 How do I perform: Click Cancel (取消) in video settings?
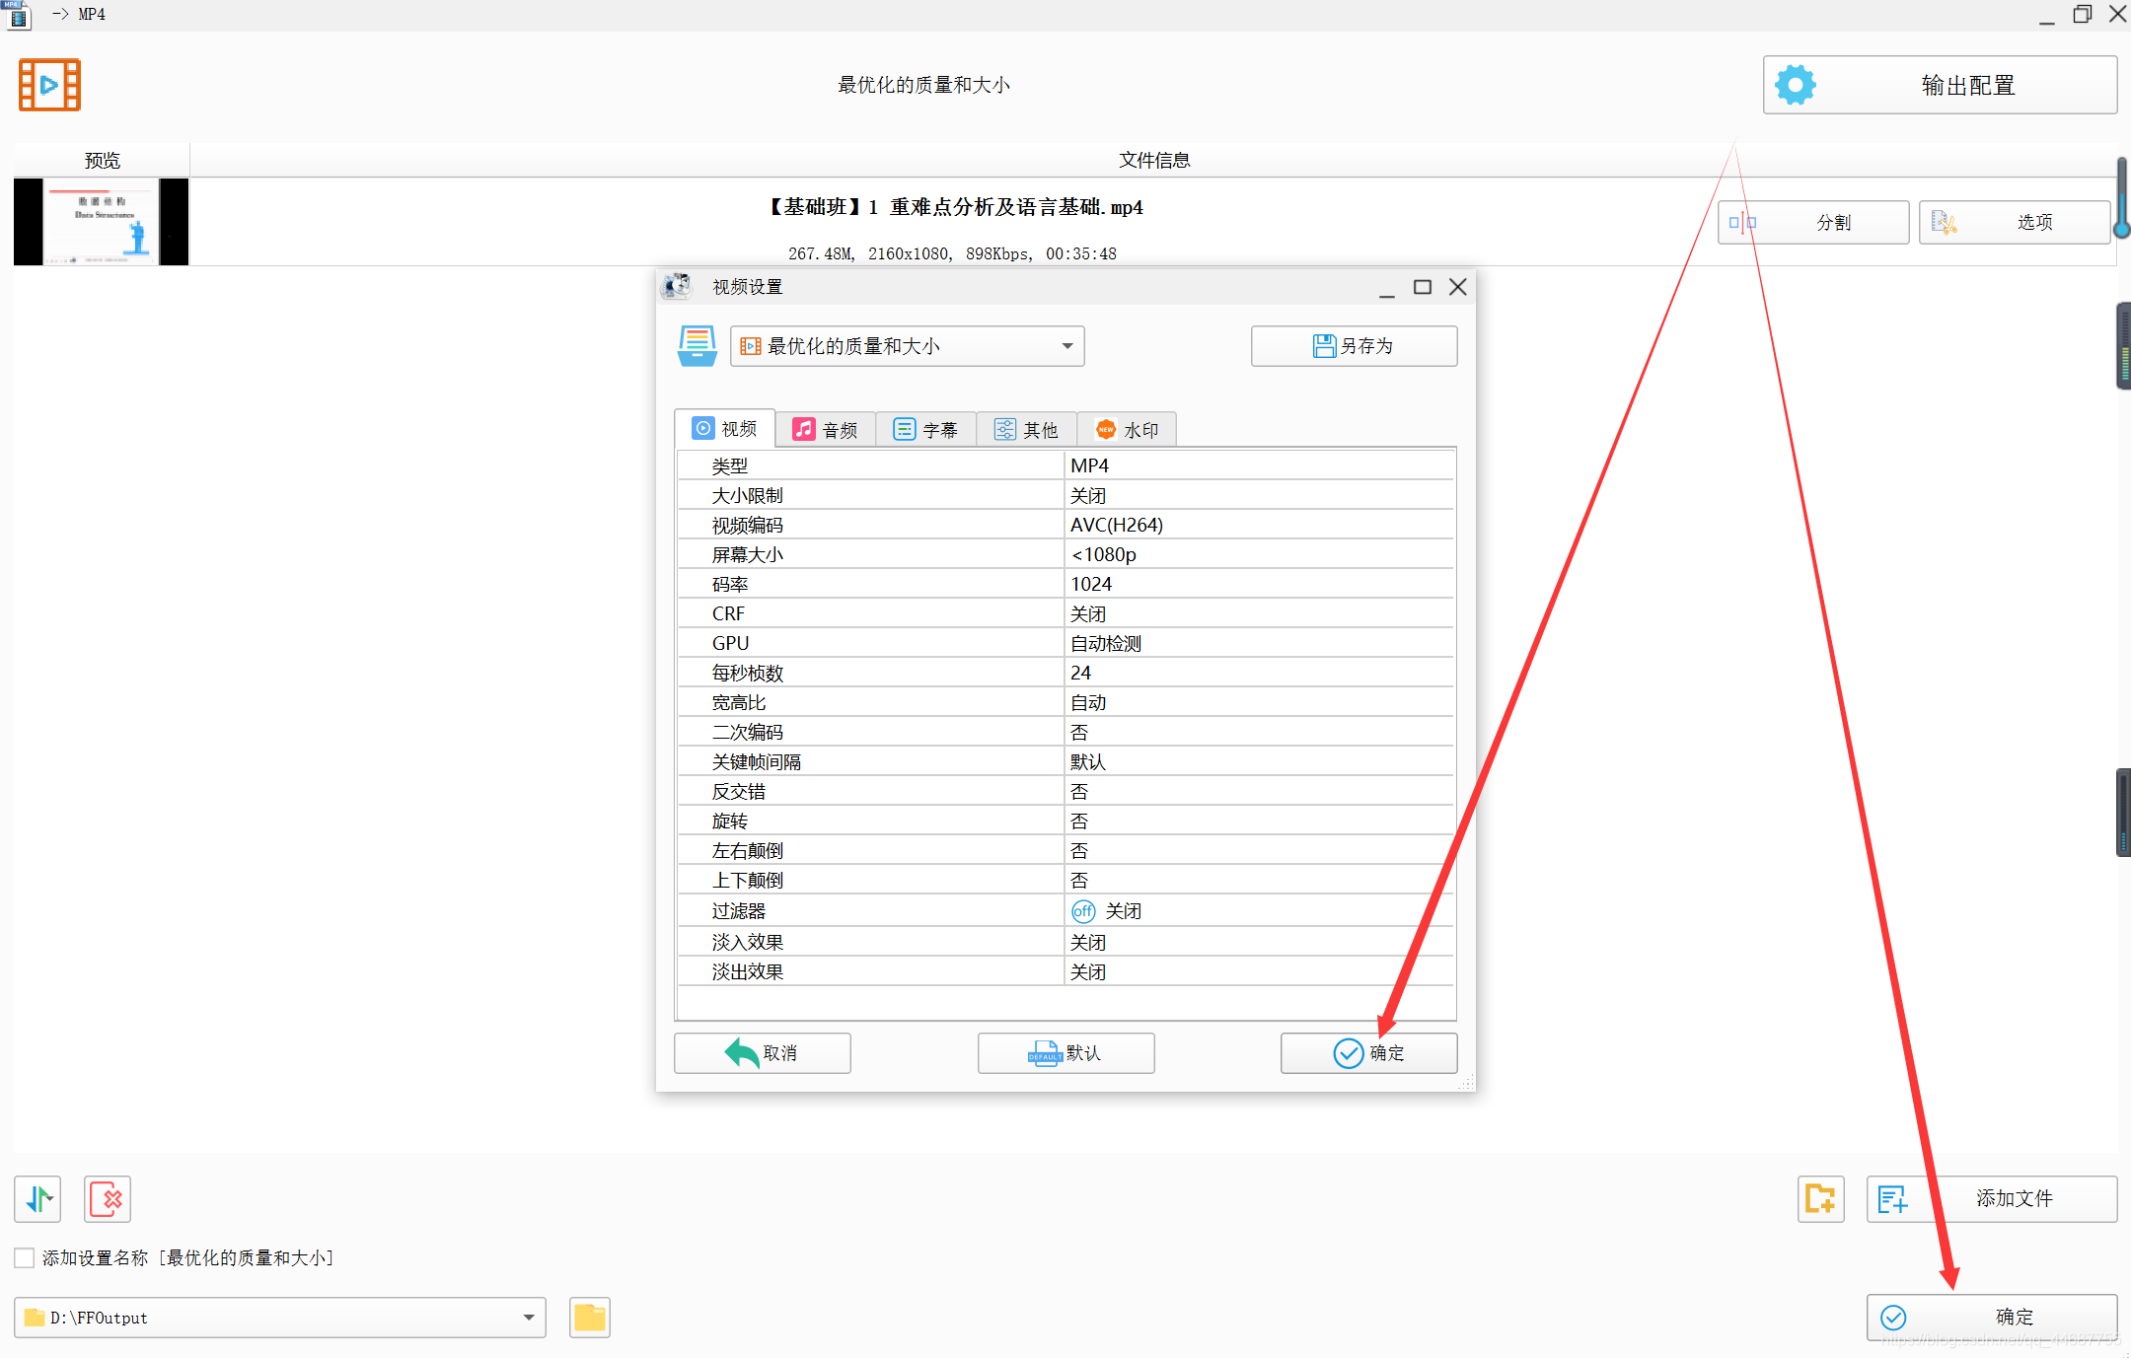click(762, 1053)
